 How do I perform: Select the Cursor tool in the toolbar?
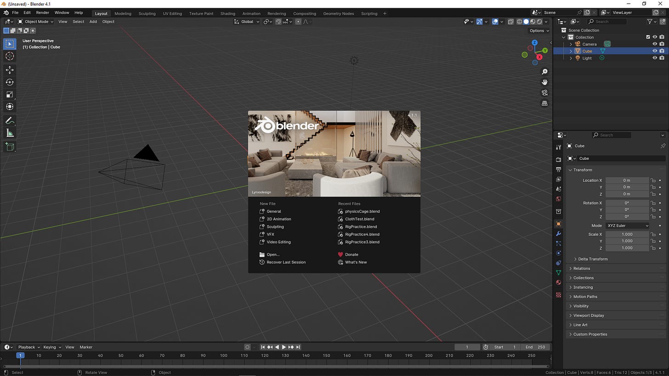[x=10, y=56]
